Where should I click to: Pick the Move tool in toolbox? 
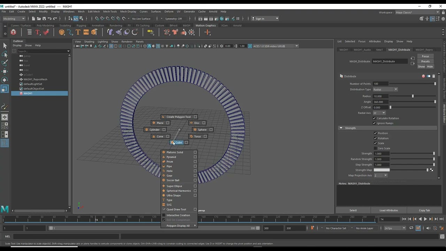(5, 71)
